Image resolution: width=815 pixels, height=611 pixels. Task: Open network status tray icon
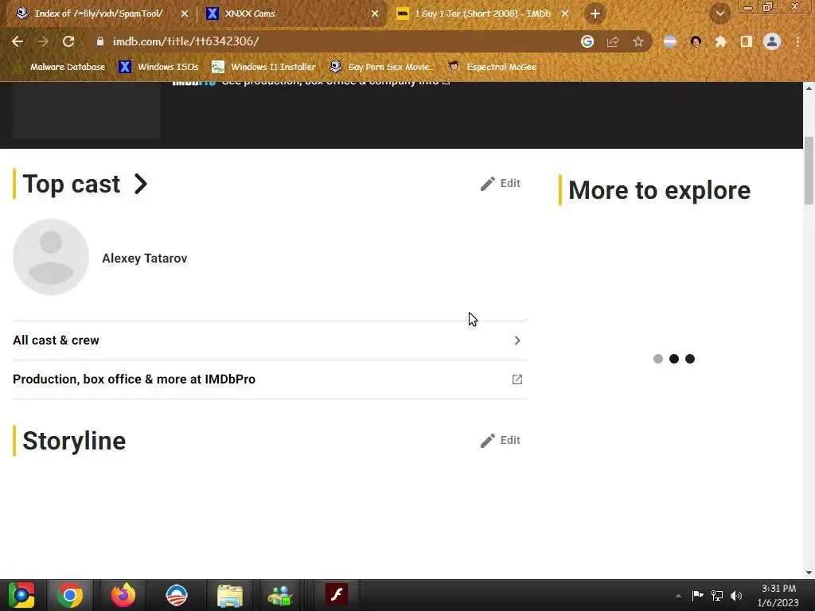point(717,595)
